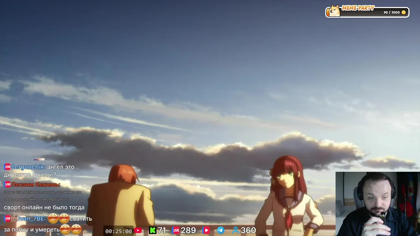This screenshot has height=236, width=420.
Task: Click the Kick viewer count 71
Action: tap(162, 230)
